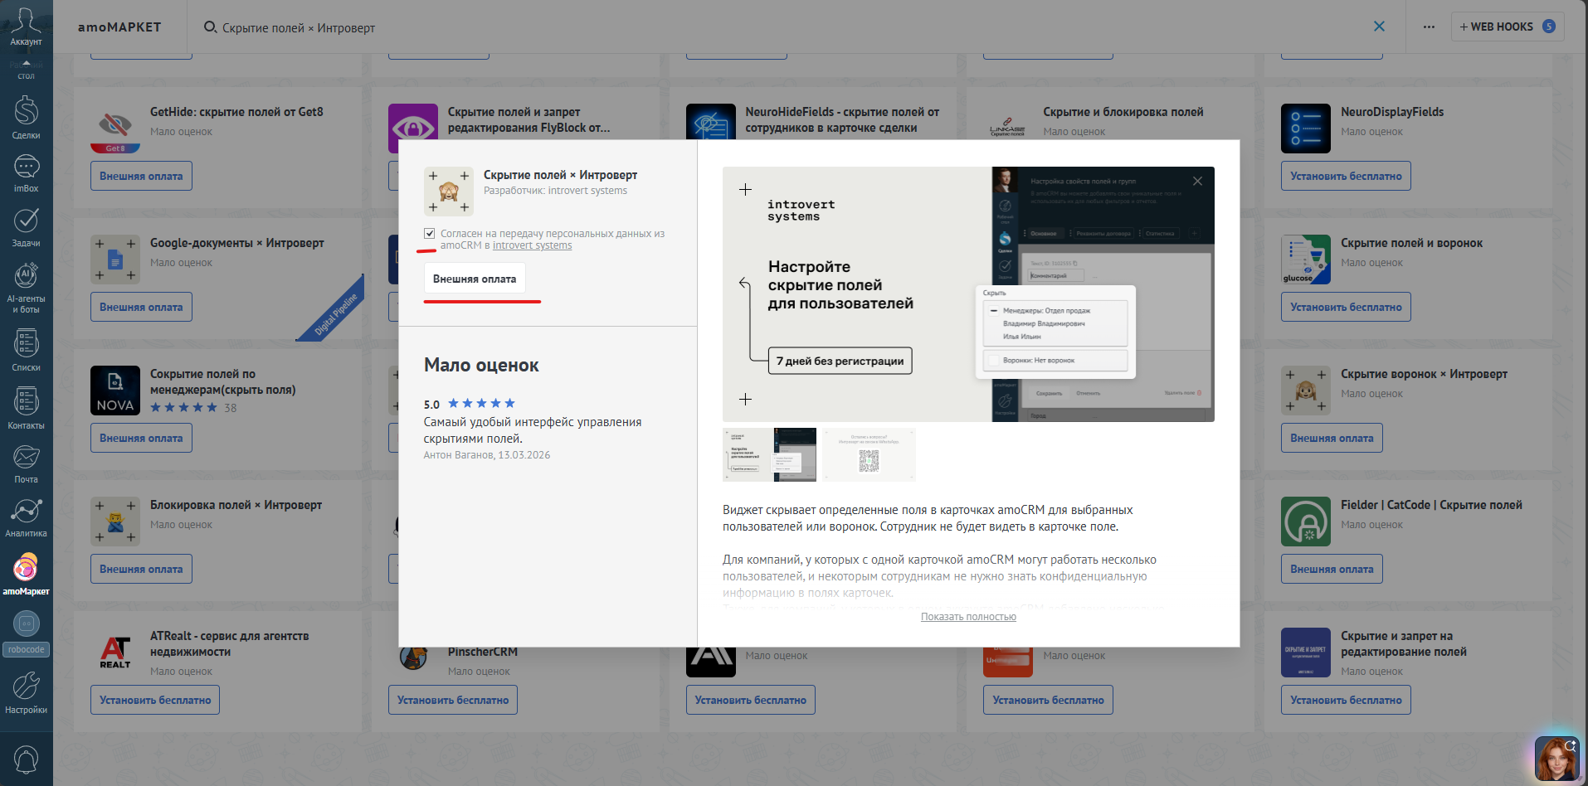This screenshot has height=786, width=1588.
Task: Click Внешняя оплата for GetHide card
Action: point(141,176)
